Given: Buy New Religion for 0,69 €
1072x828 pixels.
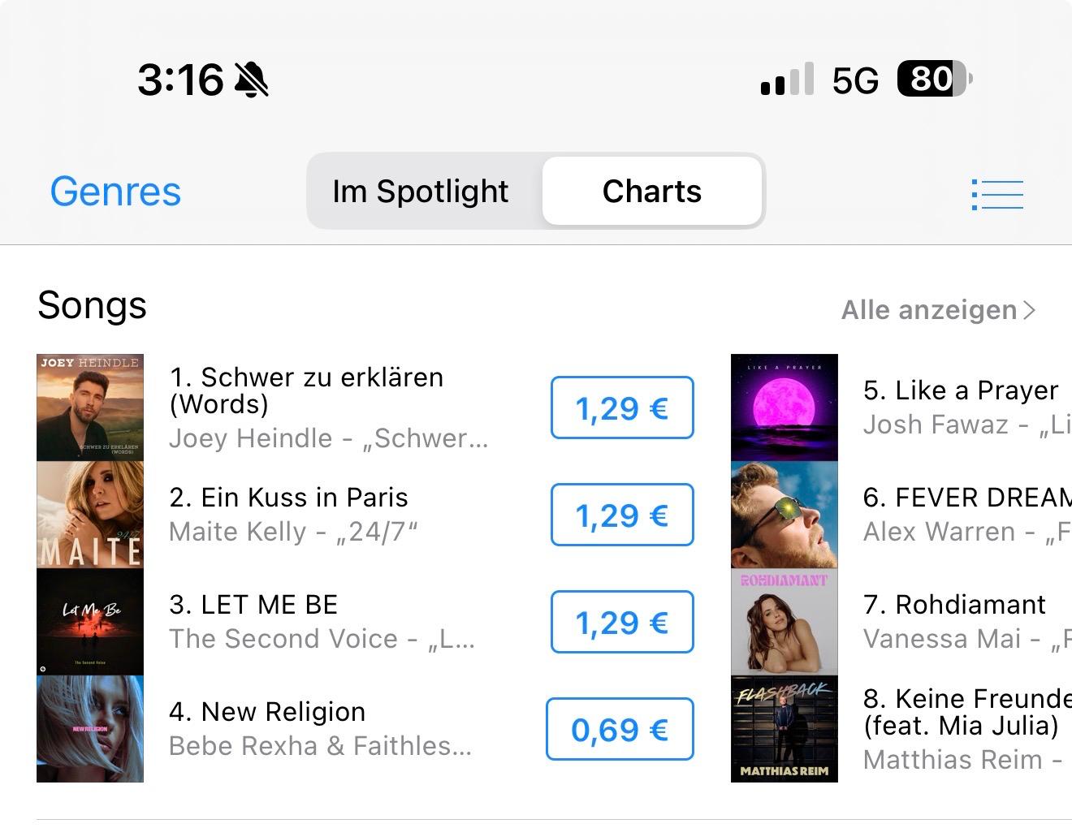Looking at the screenshot, I should (620, 729).
